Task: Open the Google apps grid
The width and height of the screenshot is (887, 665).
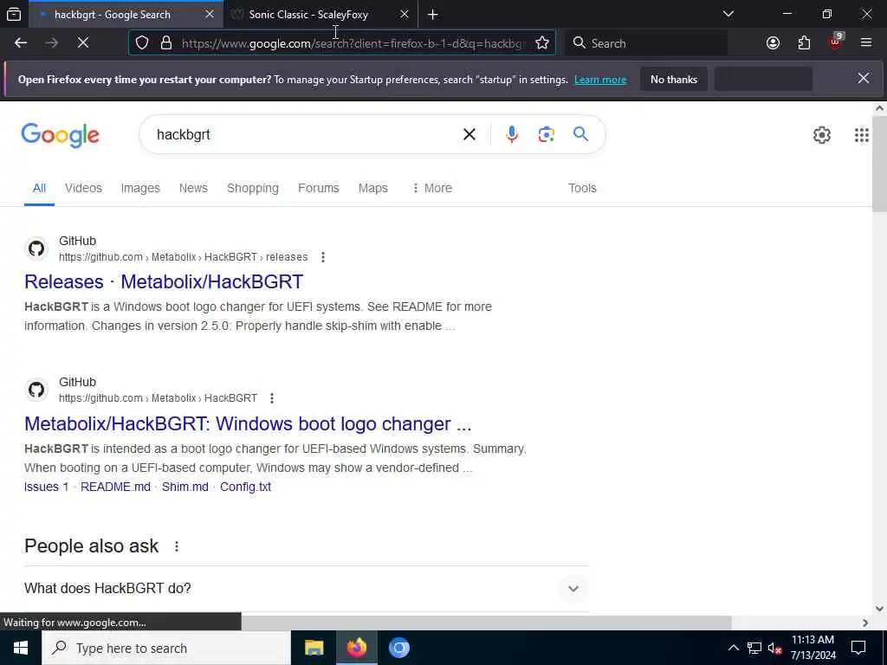Action: (x=861, y=135)
